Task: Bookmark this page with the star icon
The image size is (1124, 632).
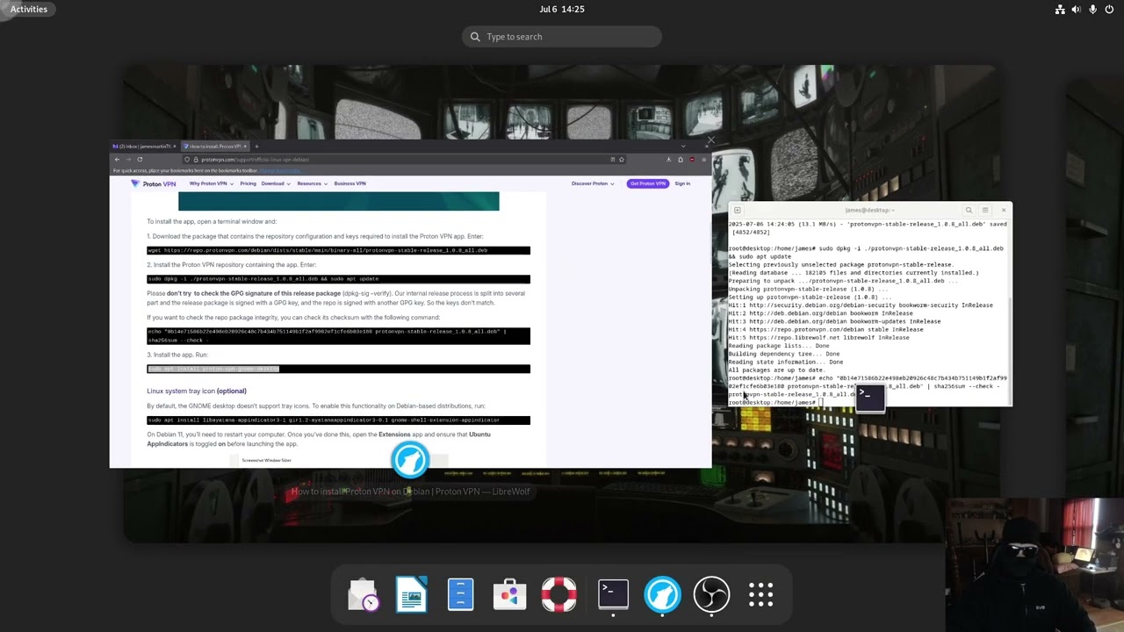Action: 621,160
